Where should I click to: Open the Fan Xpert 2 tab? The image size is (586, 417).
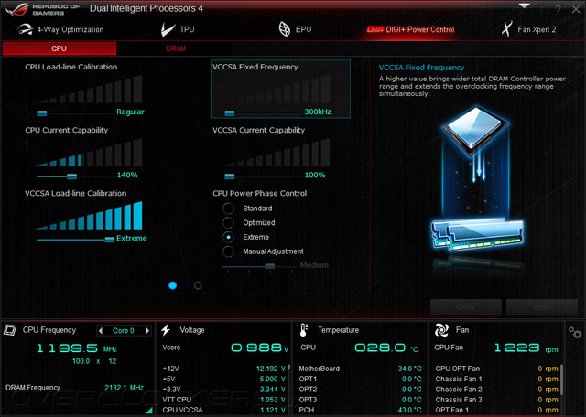[x=528, y=29]
